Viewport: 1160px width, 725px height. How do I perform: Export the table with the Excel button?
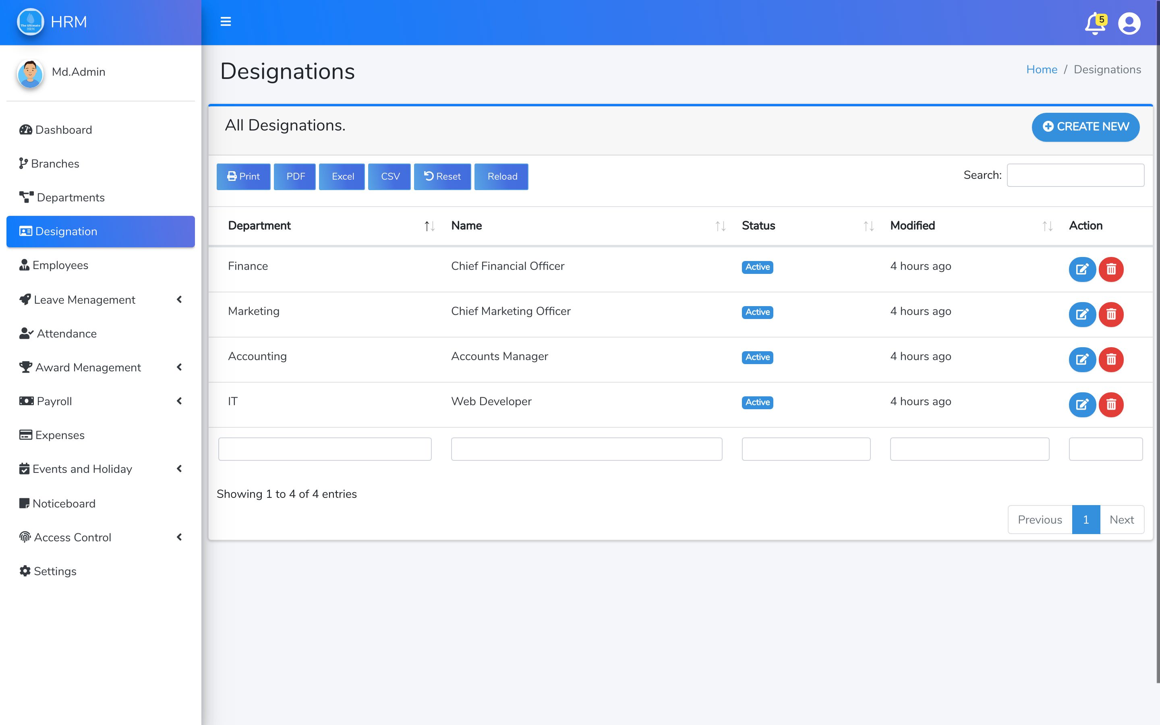tap(342, 176)
